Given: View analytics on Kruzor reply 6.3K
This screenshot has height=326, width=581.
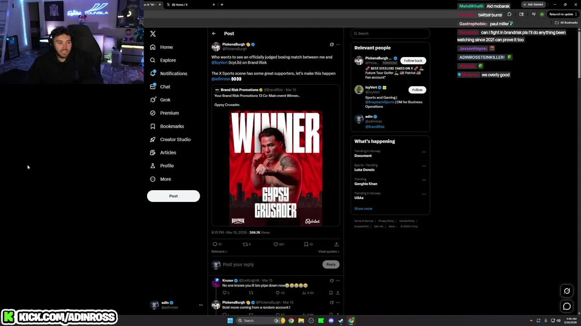Looking at the screenshot, I should point(309,293).
